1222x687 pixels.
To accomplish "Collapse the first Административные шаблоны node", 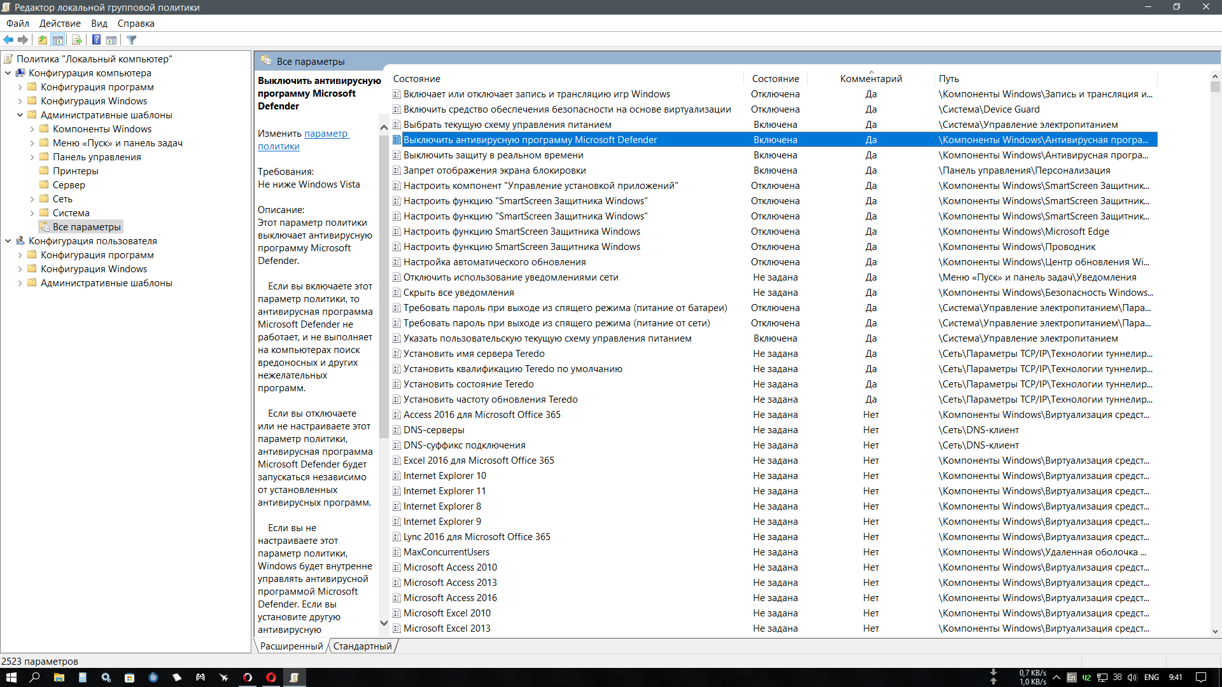I will click(x=20, y=115).
